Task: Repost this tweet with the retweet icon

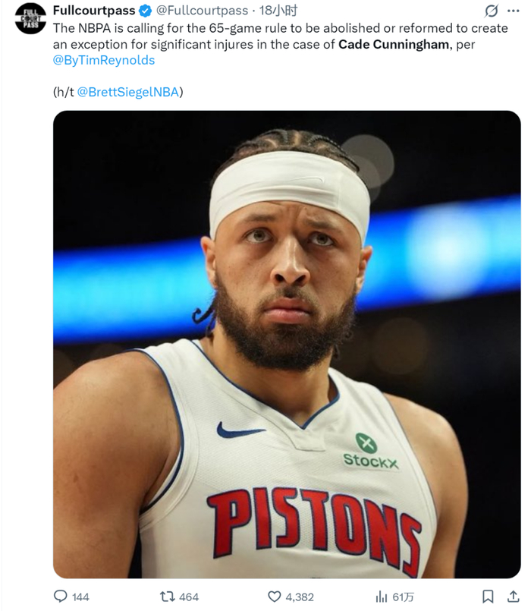Action: tap(167, 597)
